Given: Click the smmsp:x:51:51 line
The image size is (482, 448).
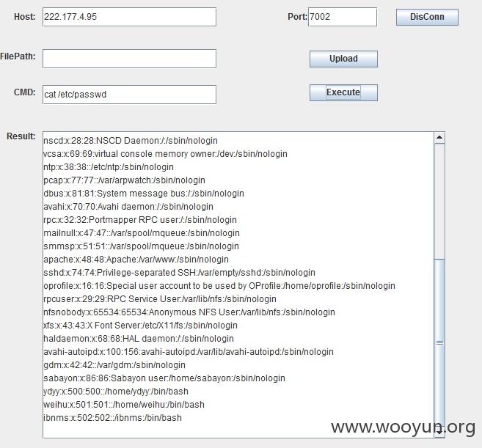Looking at the screenshot, I should click(x=141, y=246).
